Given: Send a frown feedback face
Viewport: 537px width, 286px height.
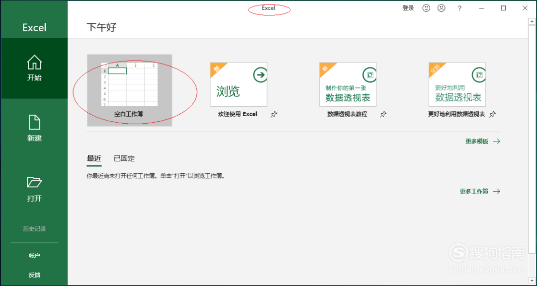Looking at the screenshot, I should click(x=442, y=8).
